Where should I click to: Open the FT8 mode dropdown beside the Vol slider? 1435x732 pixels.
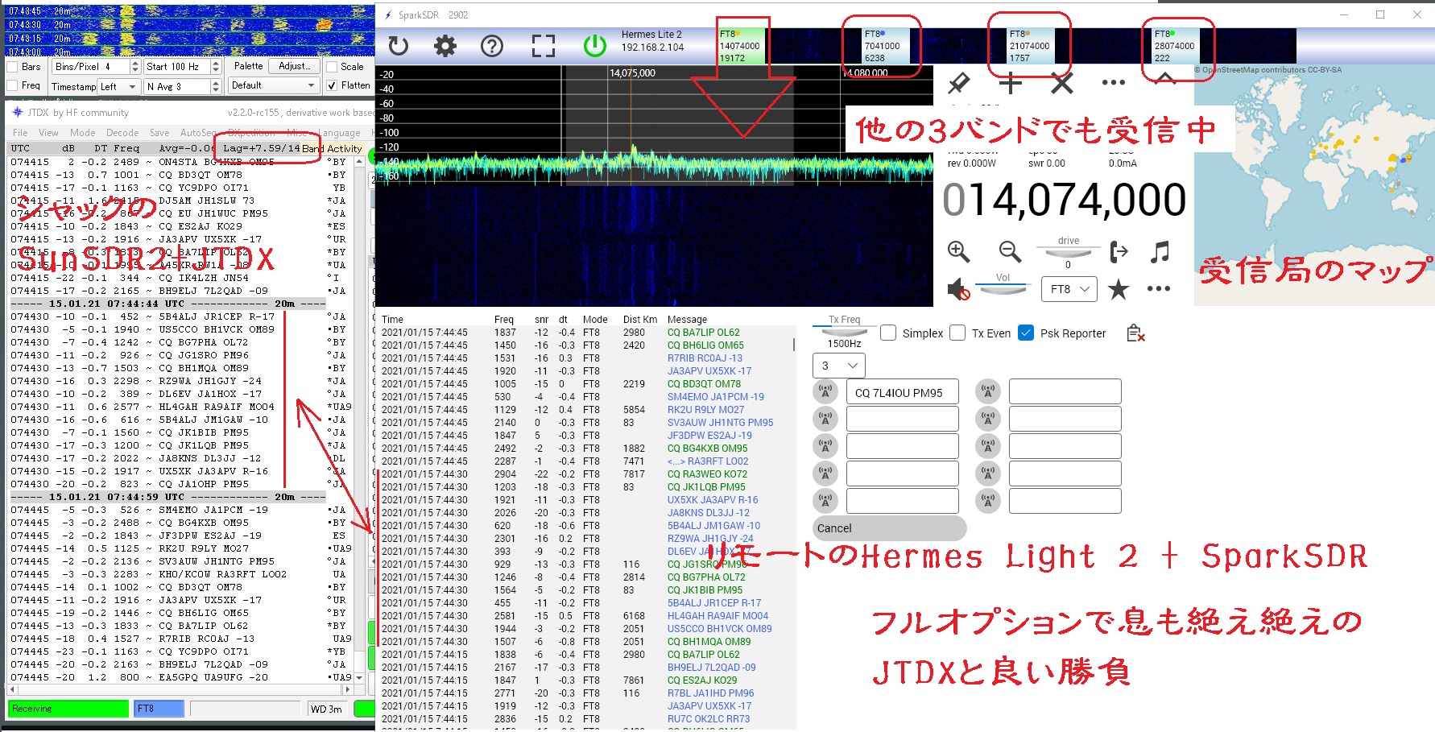pos(1069,289)
